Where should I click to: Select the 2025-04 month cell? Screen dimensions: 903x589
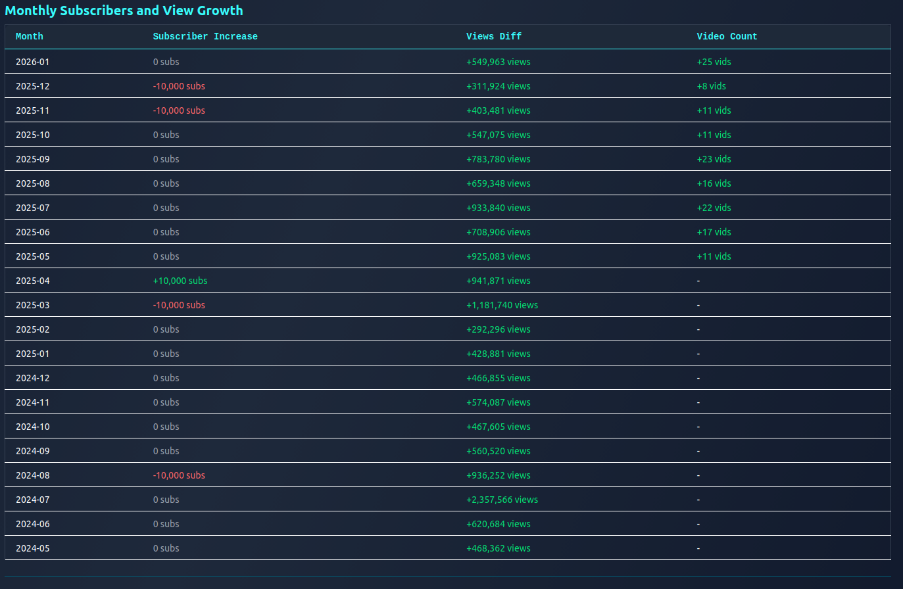33,281
